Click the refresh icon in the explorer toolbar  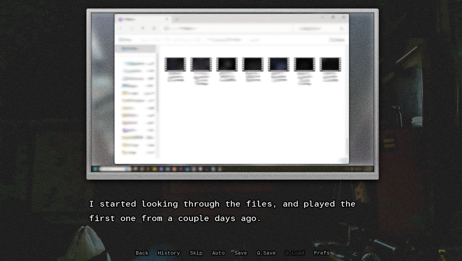[154, 28]
